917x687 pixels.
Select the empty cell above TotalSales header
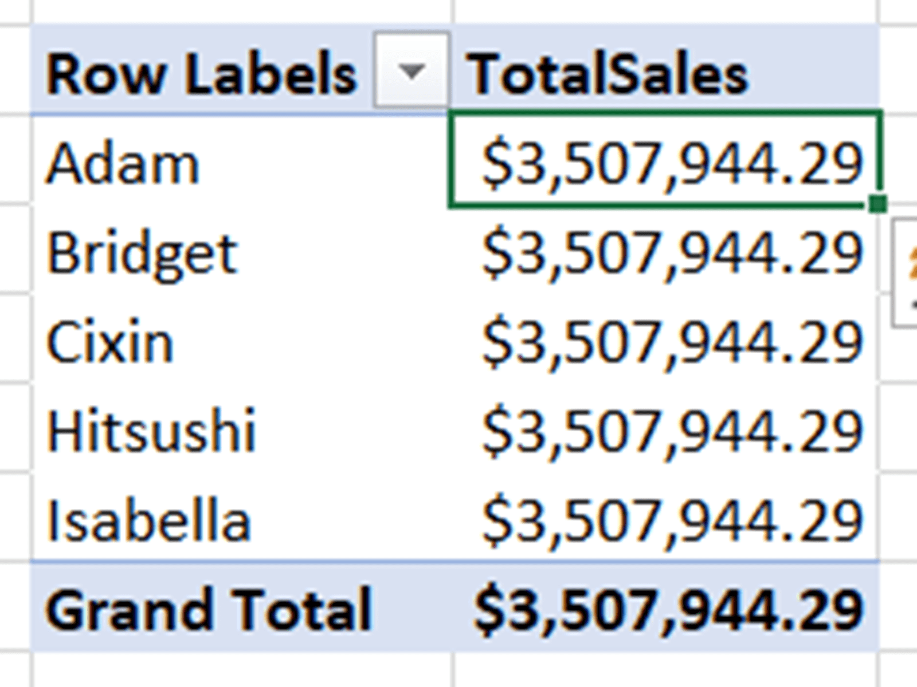(665, 10)
